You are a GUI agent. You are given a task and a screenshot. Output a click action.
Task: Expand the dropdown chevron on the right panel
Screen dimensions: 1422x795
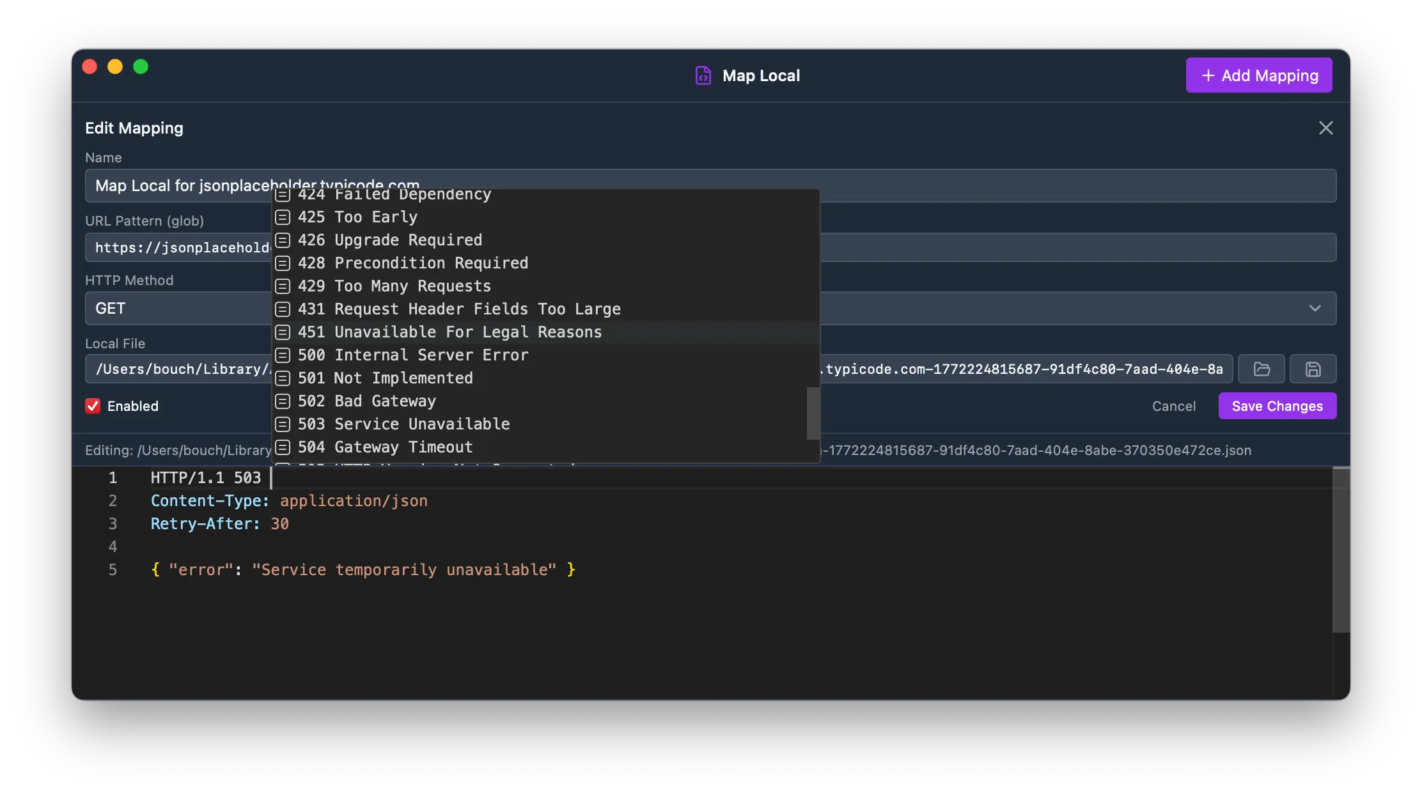click(1316, 308)
